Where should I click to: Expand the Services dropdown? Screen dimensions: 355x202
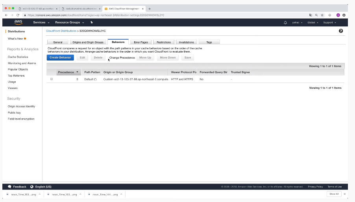pyautogui.click(x=41, y=22)
